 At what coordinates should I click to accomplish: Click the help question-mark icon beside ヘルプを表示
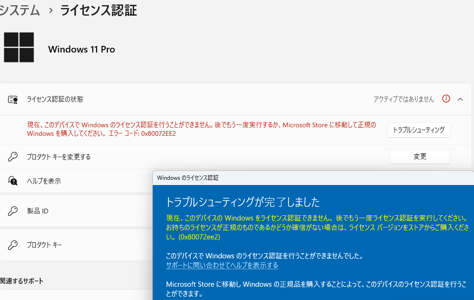point(13,181)
